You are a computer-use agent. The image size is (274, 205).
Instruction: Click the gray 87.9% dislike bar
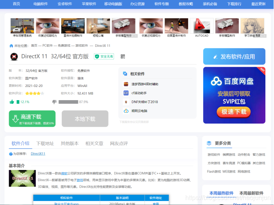pos(68,102)
